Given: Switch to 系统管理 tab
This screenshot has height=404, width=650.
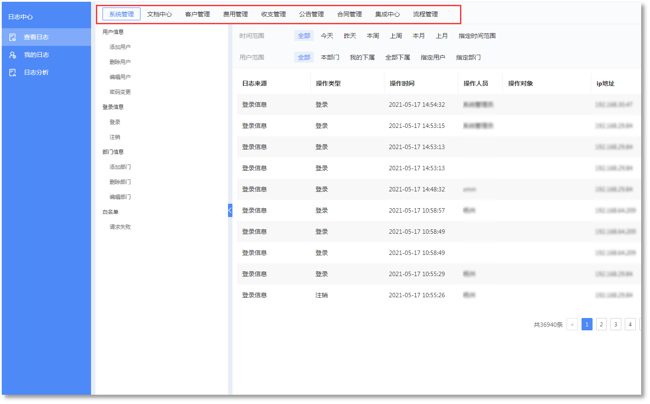Looking at the screenshot, I should click(122, 14).
